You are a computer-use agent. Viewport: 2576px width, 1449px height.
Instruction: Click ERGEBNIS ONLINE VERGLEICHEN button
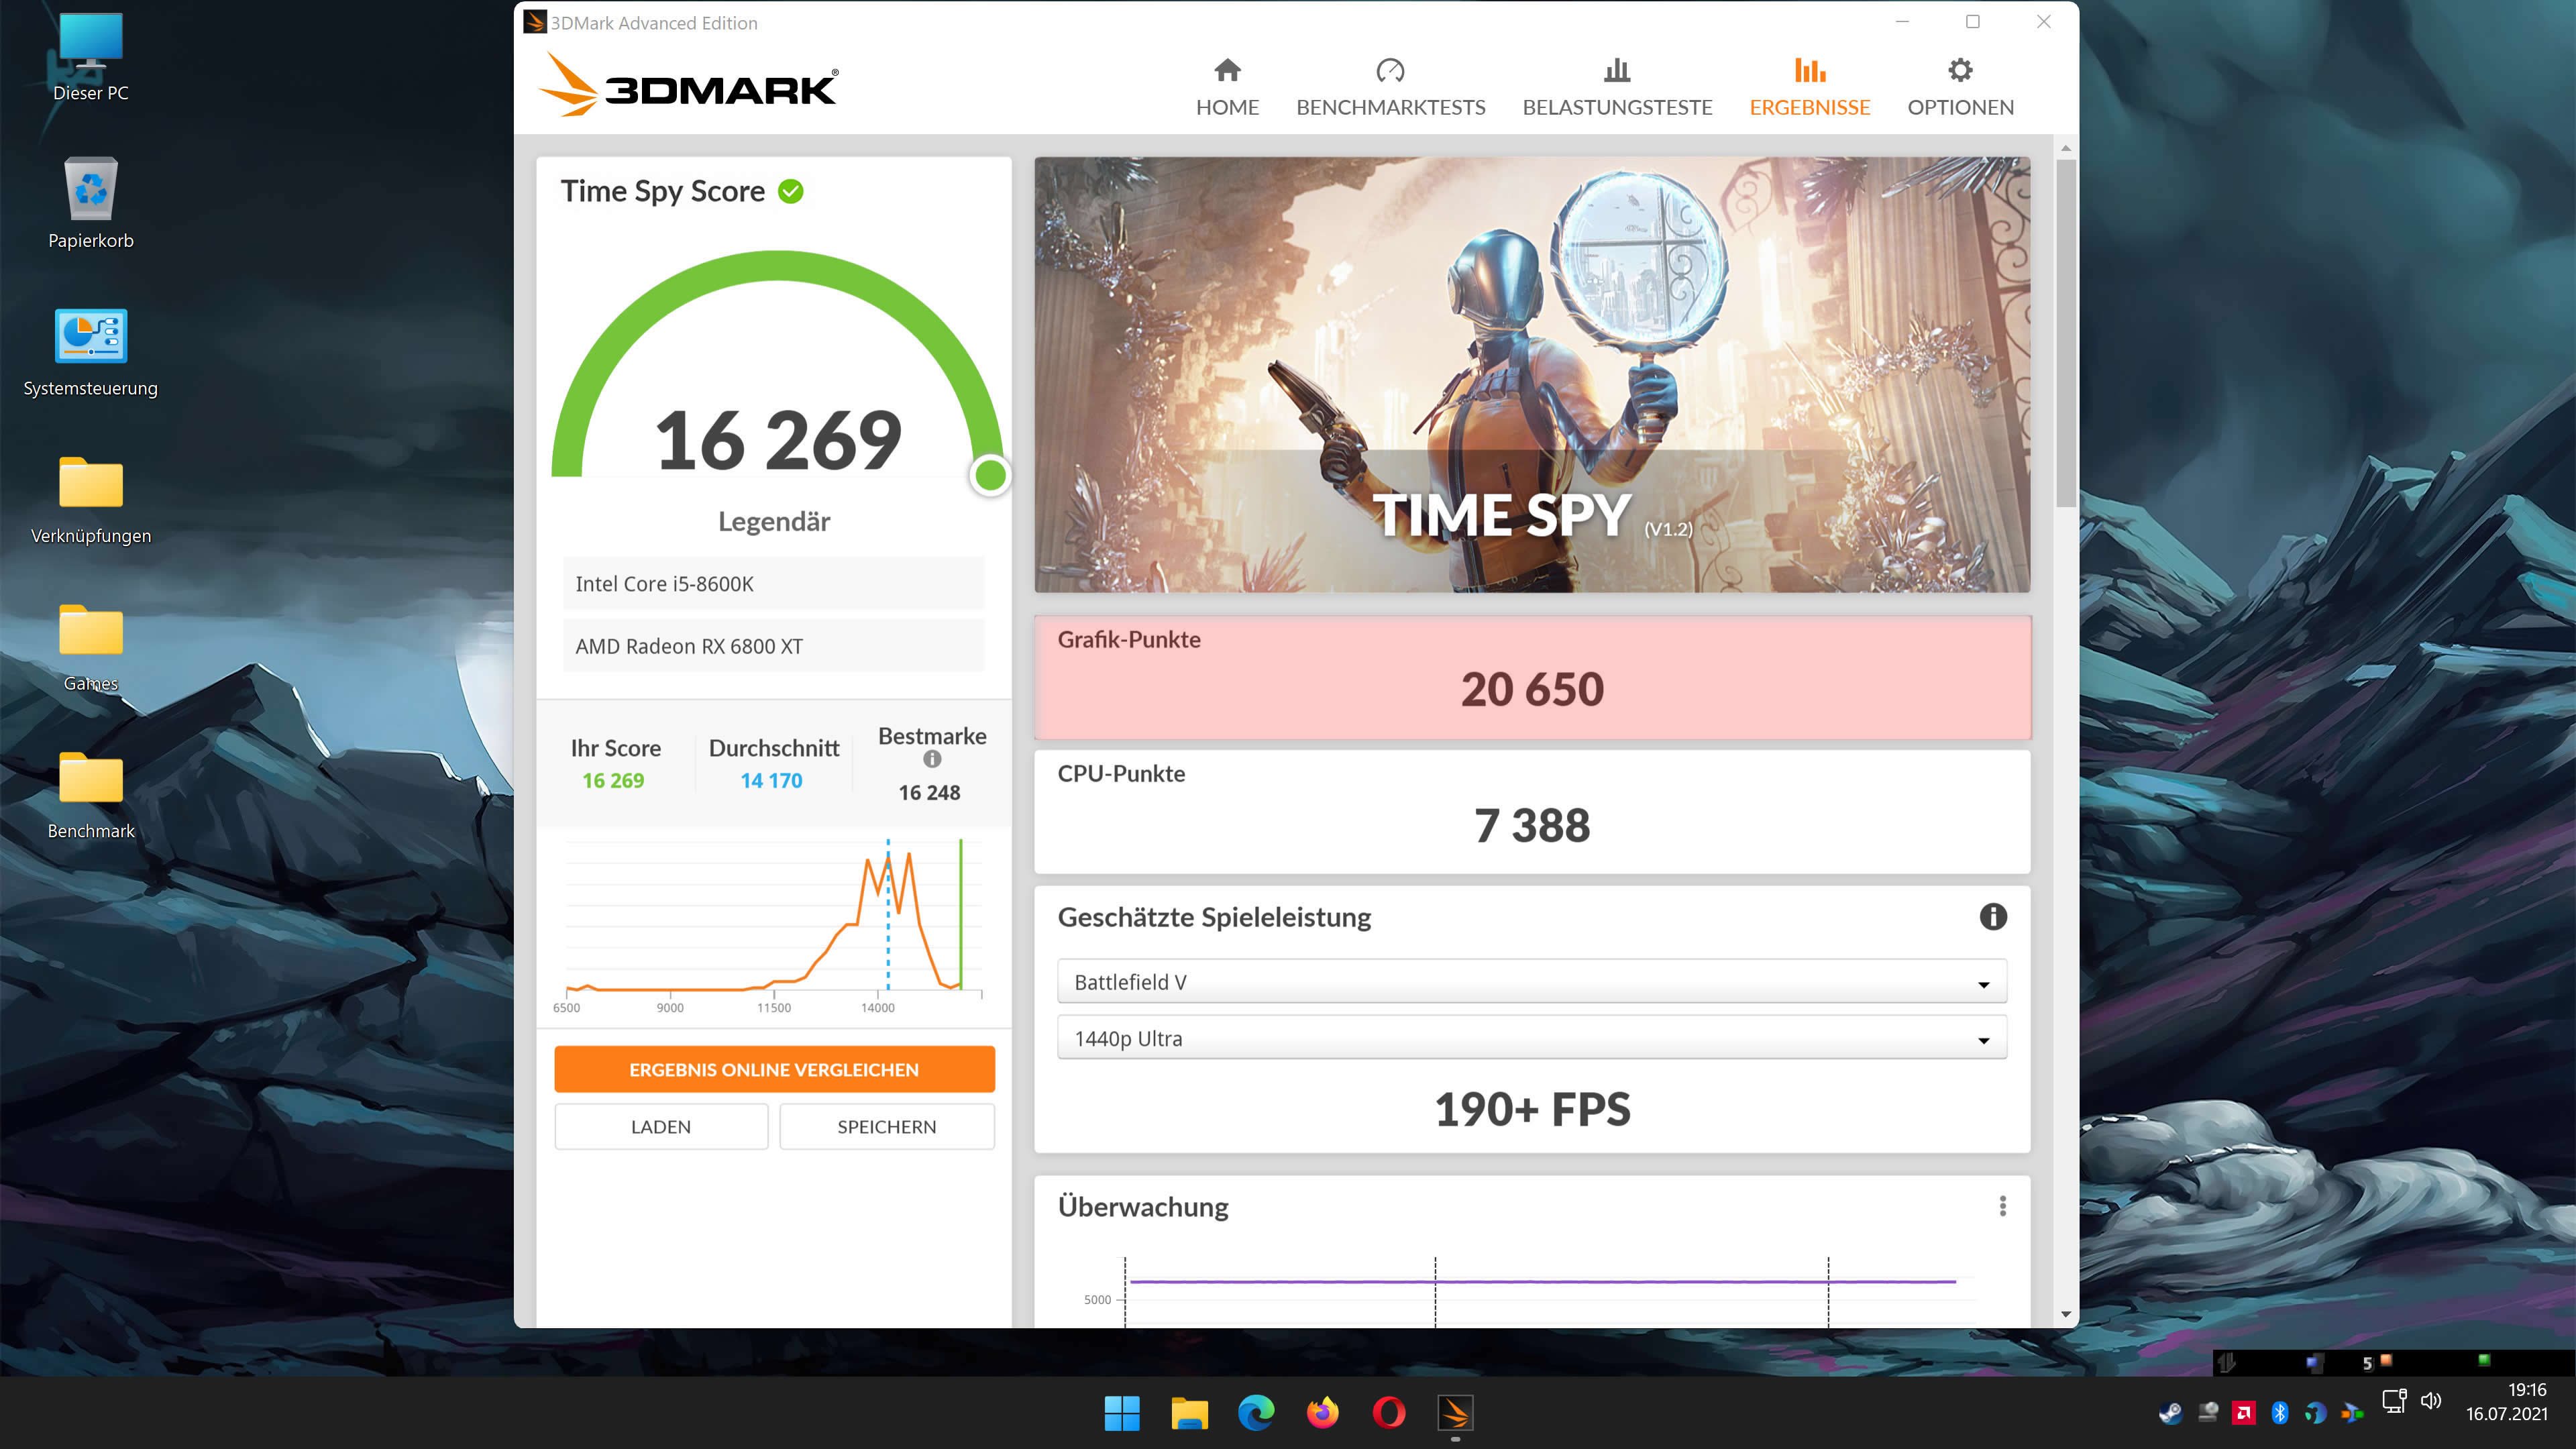pyautogui.click(x=774, y=1068)
